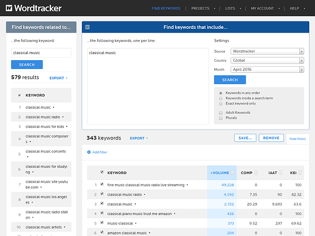Expand the MY ACCOUNT menu
315x236 pixels.
[x=265, y=8]
